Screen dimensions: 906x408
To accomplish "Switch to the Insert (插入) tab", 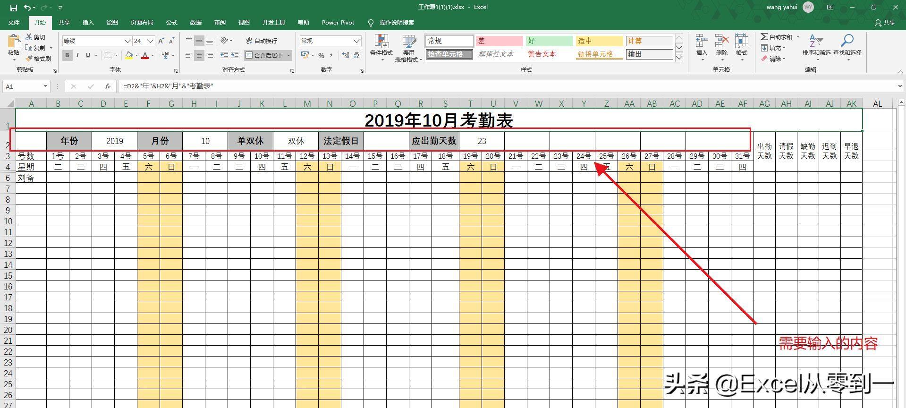I will (x=88, y=22).
